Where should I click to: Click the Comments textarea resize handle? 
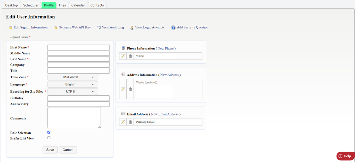(x=99, y=127)
